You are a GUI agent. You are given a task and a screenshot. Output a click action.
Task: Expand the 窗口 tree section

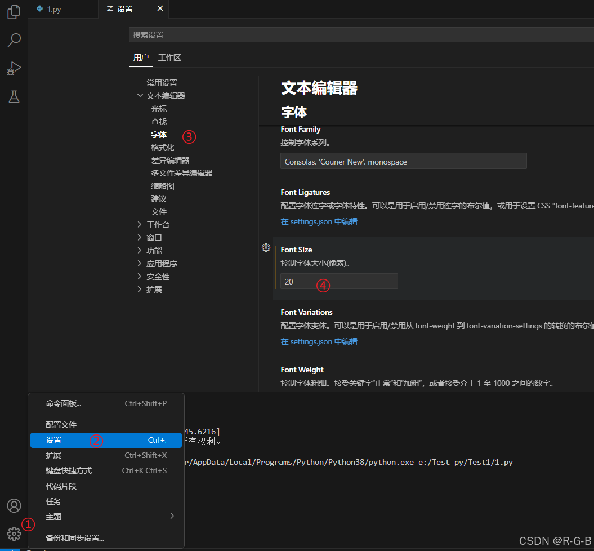140,238
